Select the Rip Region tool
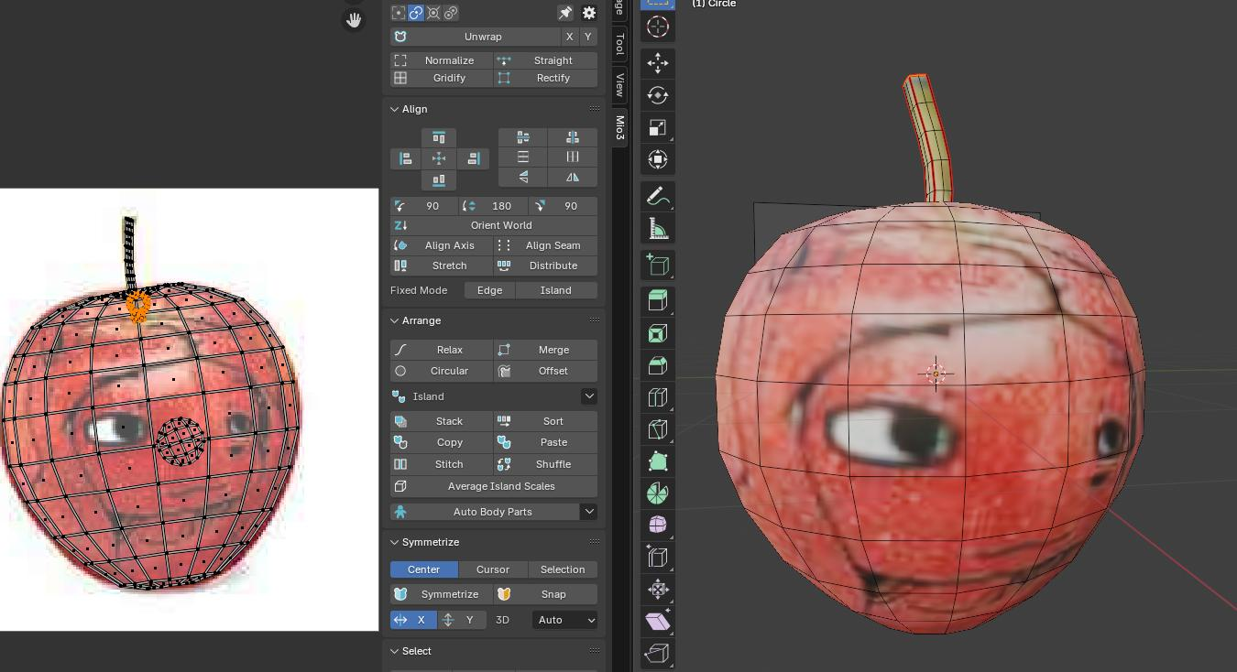The image size is (1237, 672). pos(657,653)
